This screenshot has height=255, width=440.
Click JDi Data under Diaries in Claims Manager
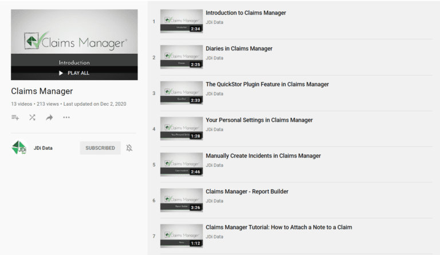(x=214, y=58)
